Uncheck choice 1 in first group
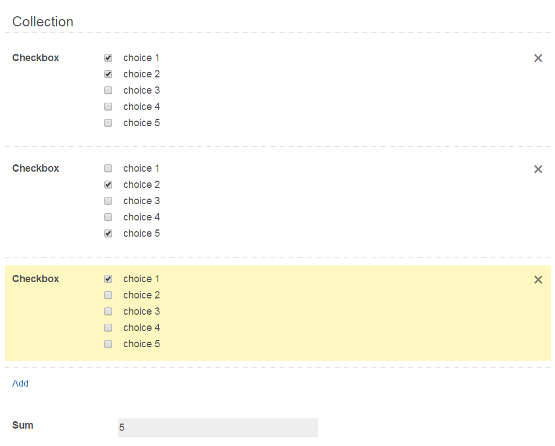The height and width of the screenshot is (446, 555). 108,58
